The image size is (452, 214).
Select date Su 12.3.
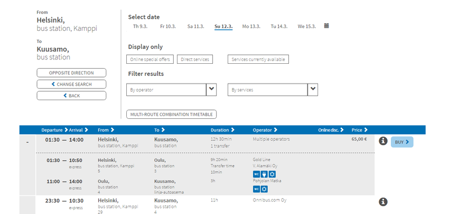click(x=223, y=26)
